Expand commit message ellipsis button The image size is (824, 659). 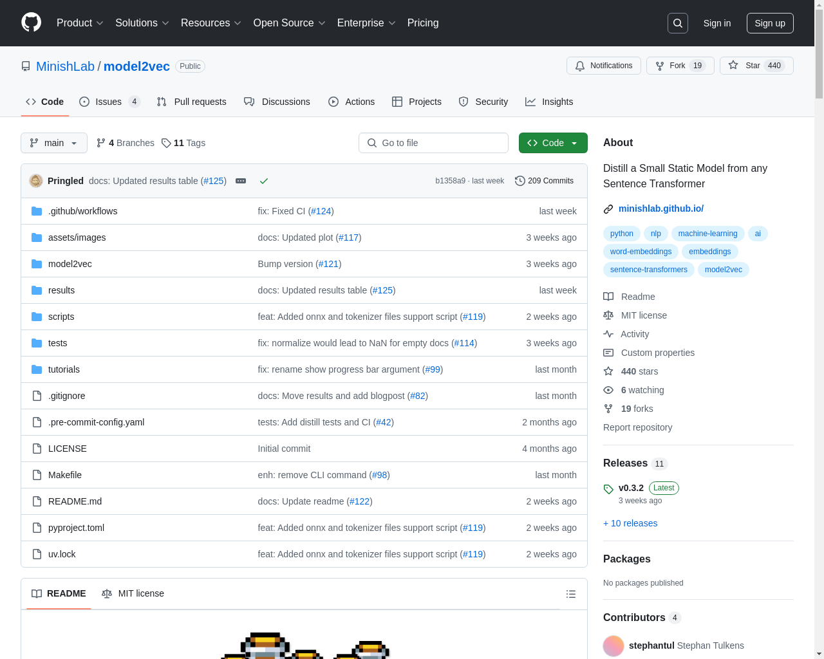(241, 181)
